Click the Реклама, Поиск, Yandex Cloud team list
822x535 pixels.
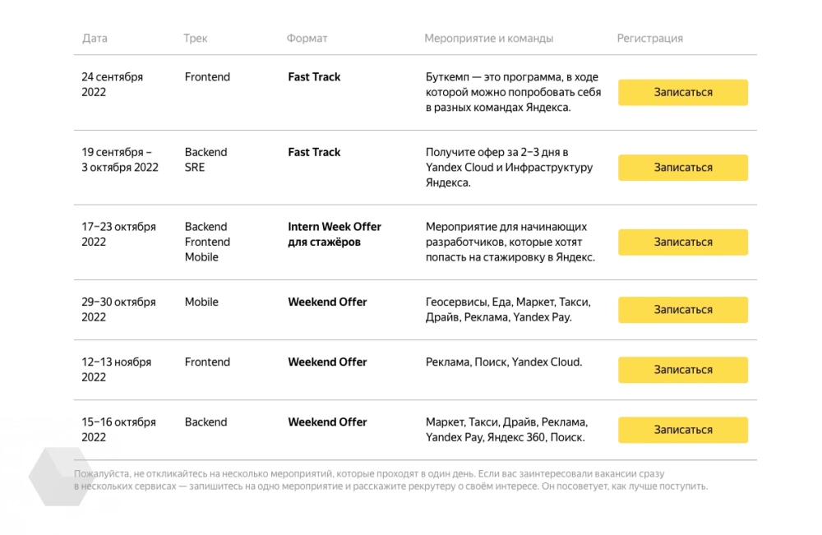point(503,362)
